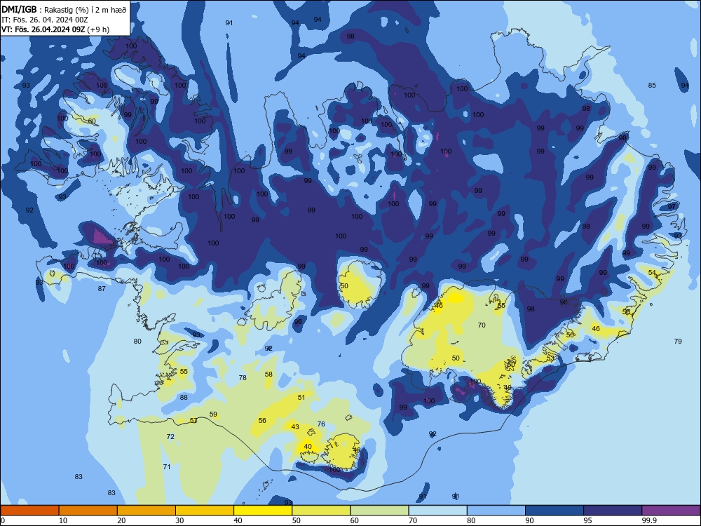Image resolution: width=701 pixels, height=526 pixels.
Task: Click the bright yellow 40–50 legend swatch
Action: 263,511
